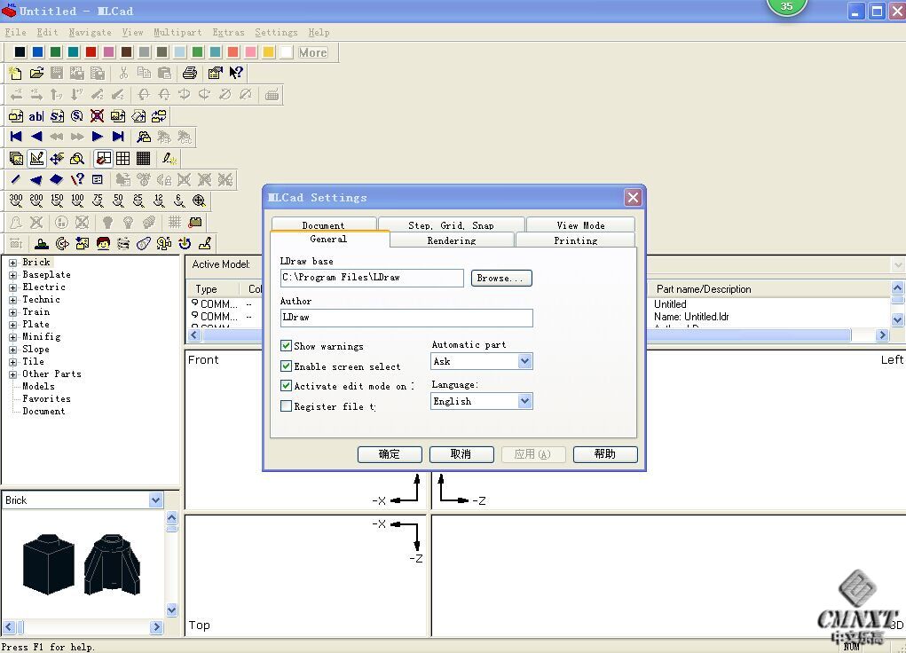The height and width of the screenshot is (653, 906).
Task: Open the Multipart menu
Action: tap(177, 32)
